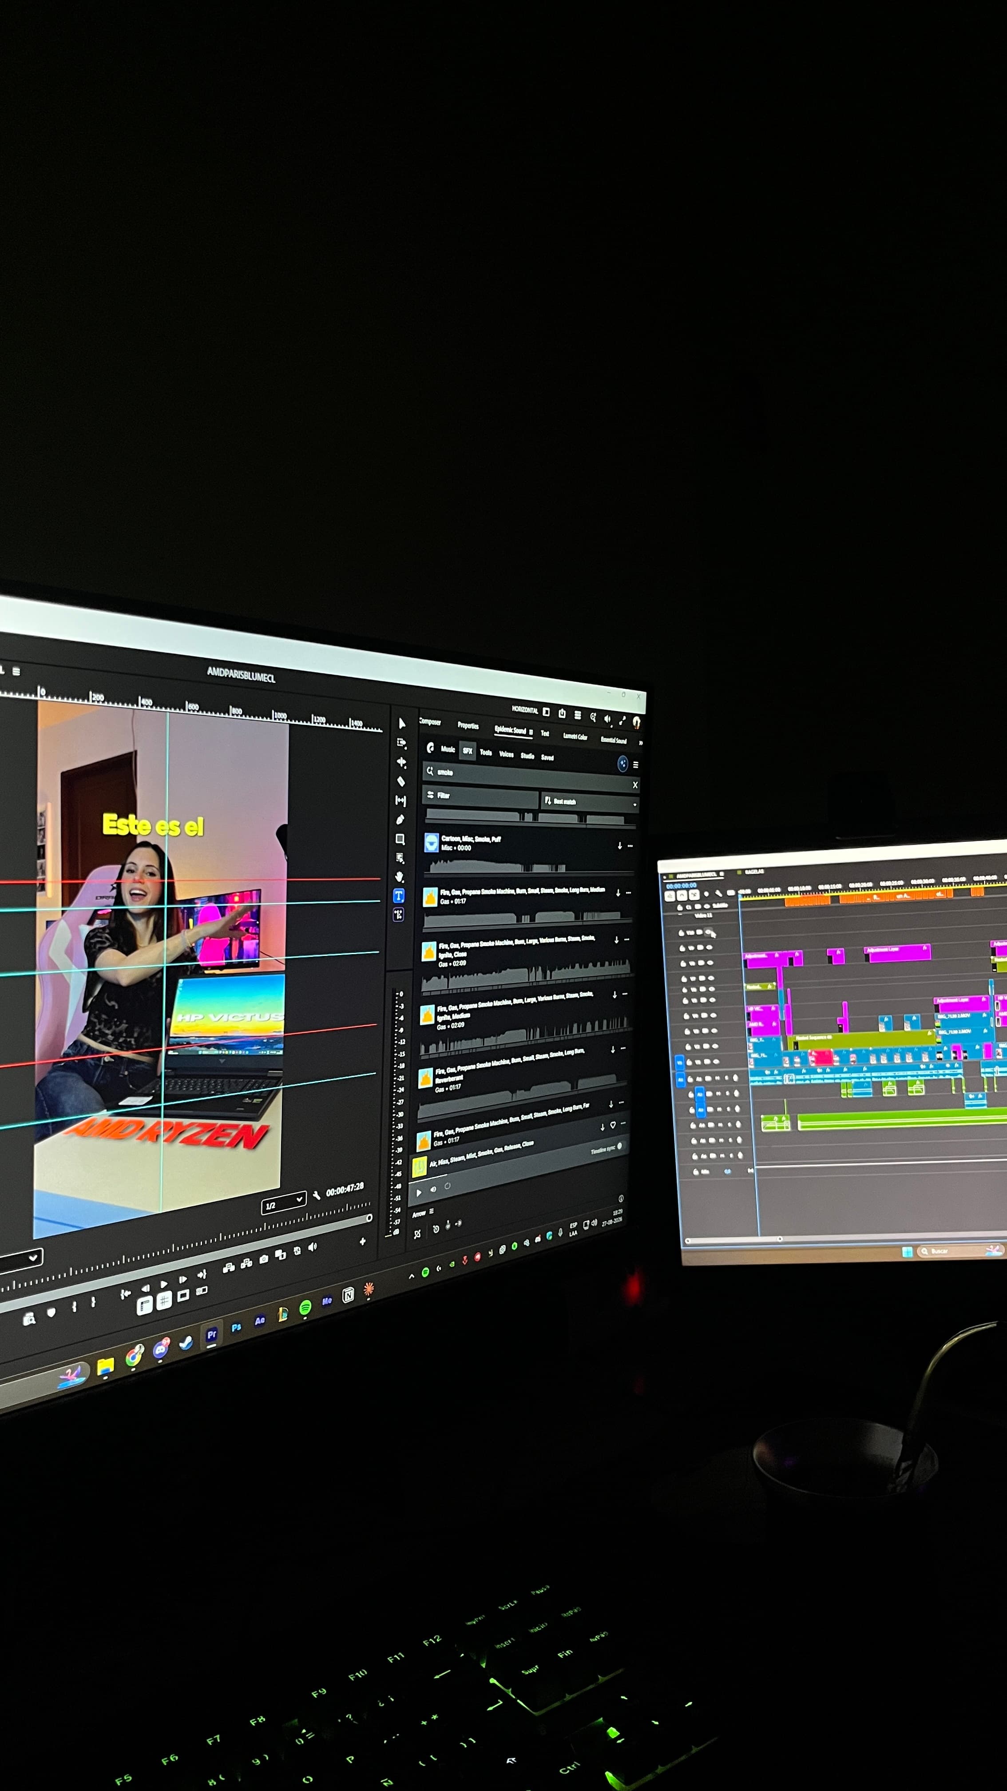Show hidden system tray icons
Image resolution: width=1007 pixels, height=1791 pixels.
[411, 1276]
